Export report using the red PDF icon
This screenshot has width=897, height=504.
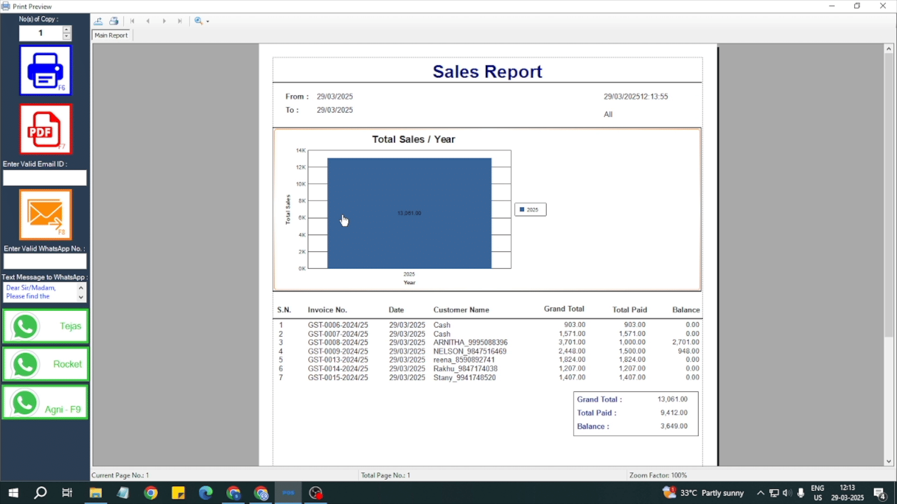[45, 129]
